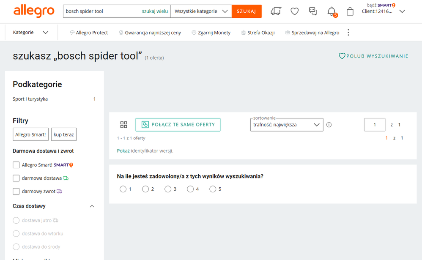The height and width of the screenshot is (260, 422).
Task: Open Strefa Okazji menu item
Action: [x=261, y=33]
